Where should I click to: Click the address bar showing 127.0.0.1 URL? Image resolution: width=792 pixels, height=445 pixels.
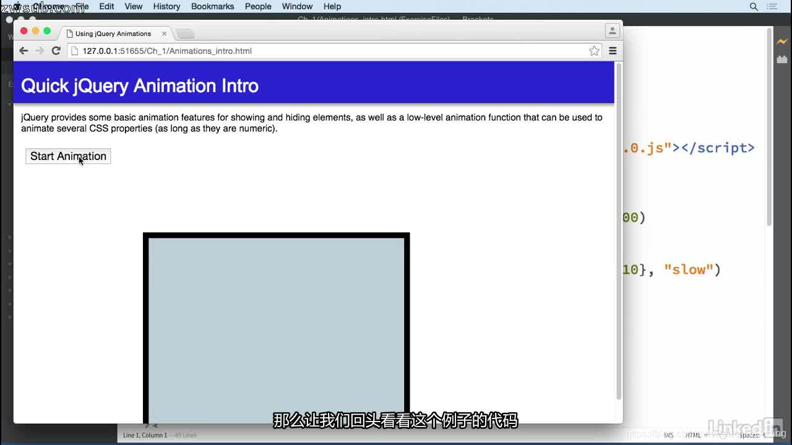click(x=334, y=51)
